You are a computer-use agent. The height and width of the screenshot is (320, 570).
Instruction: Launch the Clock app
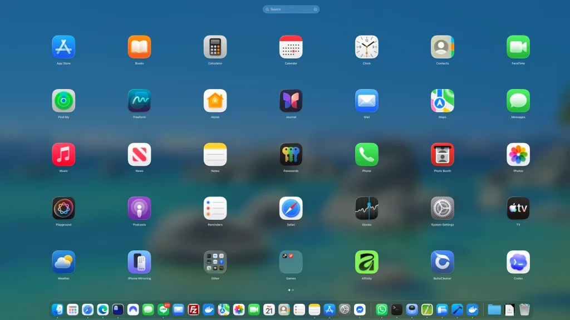click(366, 47)
